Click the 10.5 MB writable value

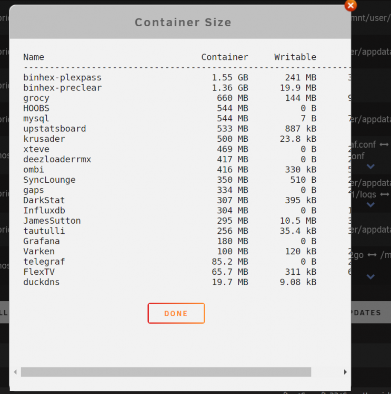pyautogui.click(x=298, y=221)
